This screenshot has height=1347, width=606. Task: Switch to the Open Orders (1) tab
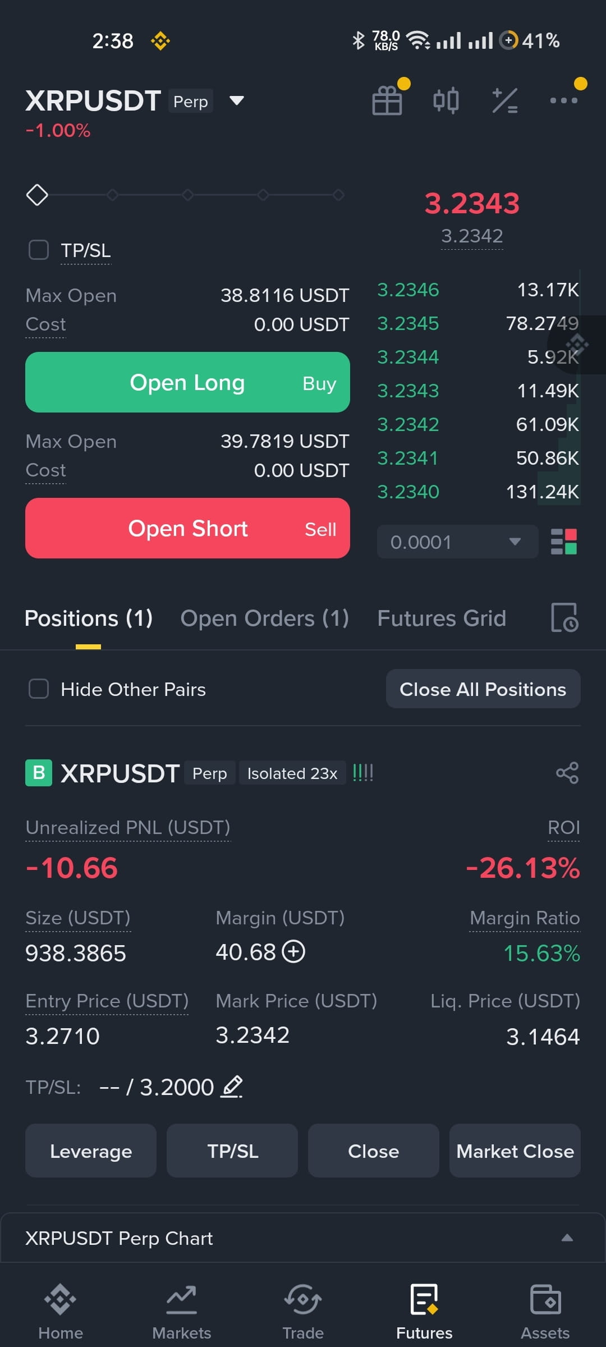tap(264, 618)
